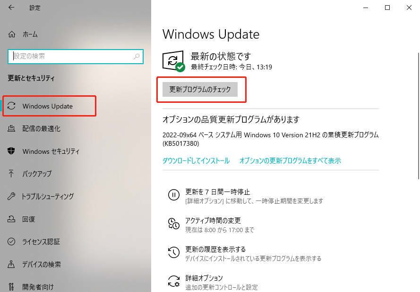The width and height of the screenshot is (420, 292).
Task: Open Windows セキュリティ via the shield icon
Action: [x=11, y=151]
